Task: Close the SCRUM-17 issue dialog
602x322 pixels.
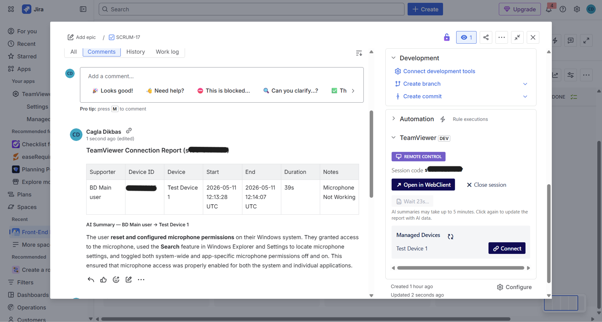Action: click(533, 37)
